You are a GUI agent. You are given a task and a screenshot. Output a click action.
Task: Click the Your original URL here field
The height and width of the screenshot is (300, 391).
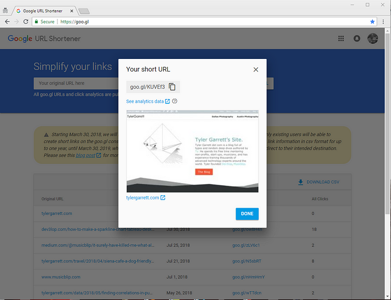point(76,83)
